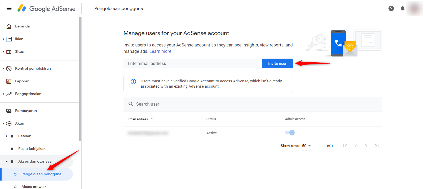424x189 pixels.
Task: Click the search magnifier icon
Action: click(x=131, y=104)
